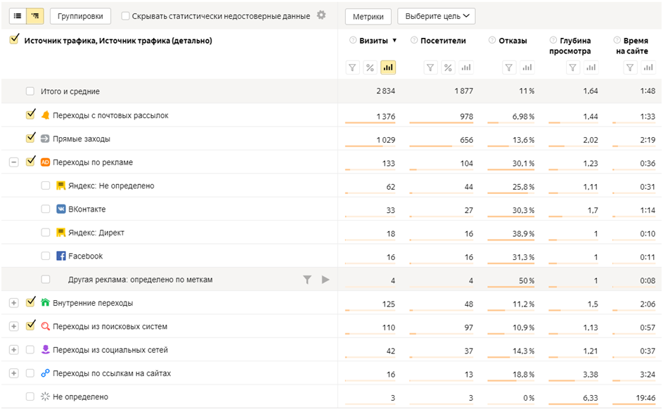Expand Внутренние переходы row
Viewport: 663px width, 414px height.
point(13,303)
